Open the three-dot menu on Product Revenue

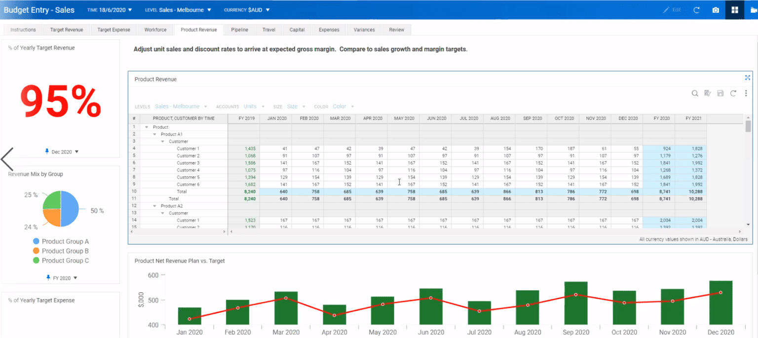(746, 93)
